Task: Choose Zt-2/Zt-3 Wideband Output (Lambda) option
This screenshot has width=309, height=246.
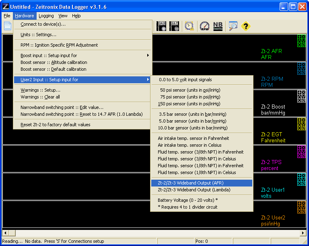Action: (194, 190)
